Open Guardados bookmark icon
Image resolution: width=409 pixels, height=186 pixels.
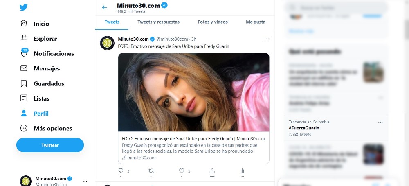coord(24,83)
